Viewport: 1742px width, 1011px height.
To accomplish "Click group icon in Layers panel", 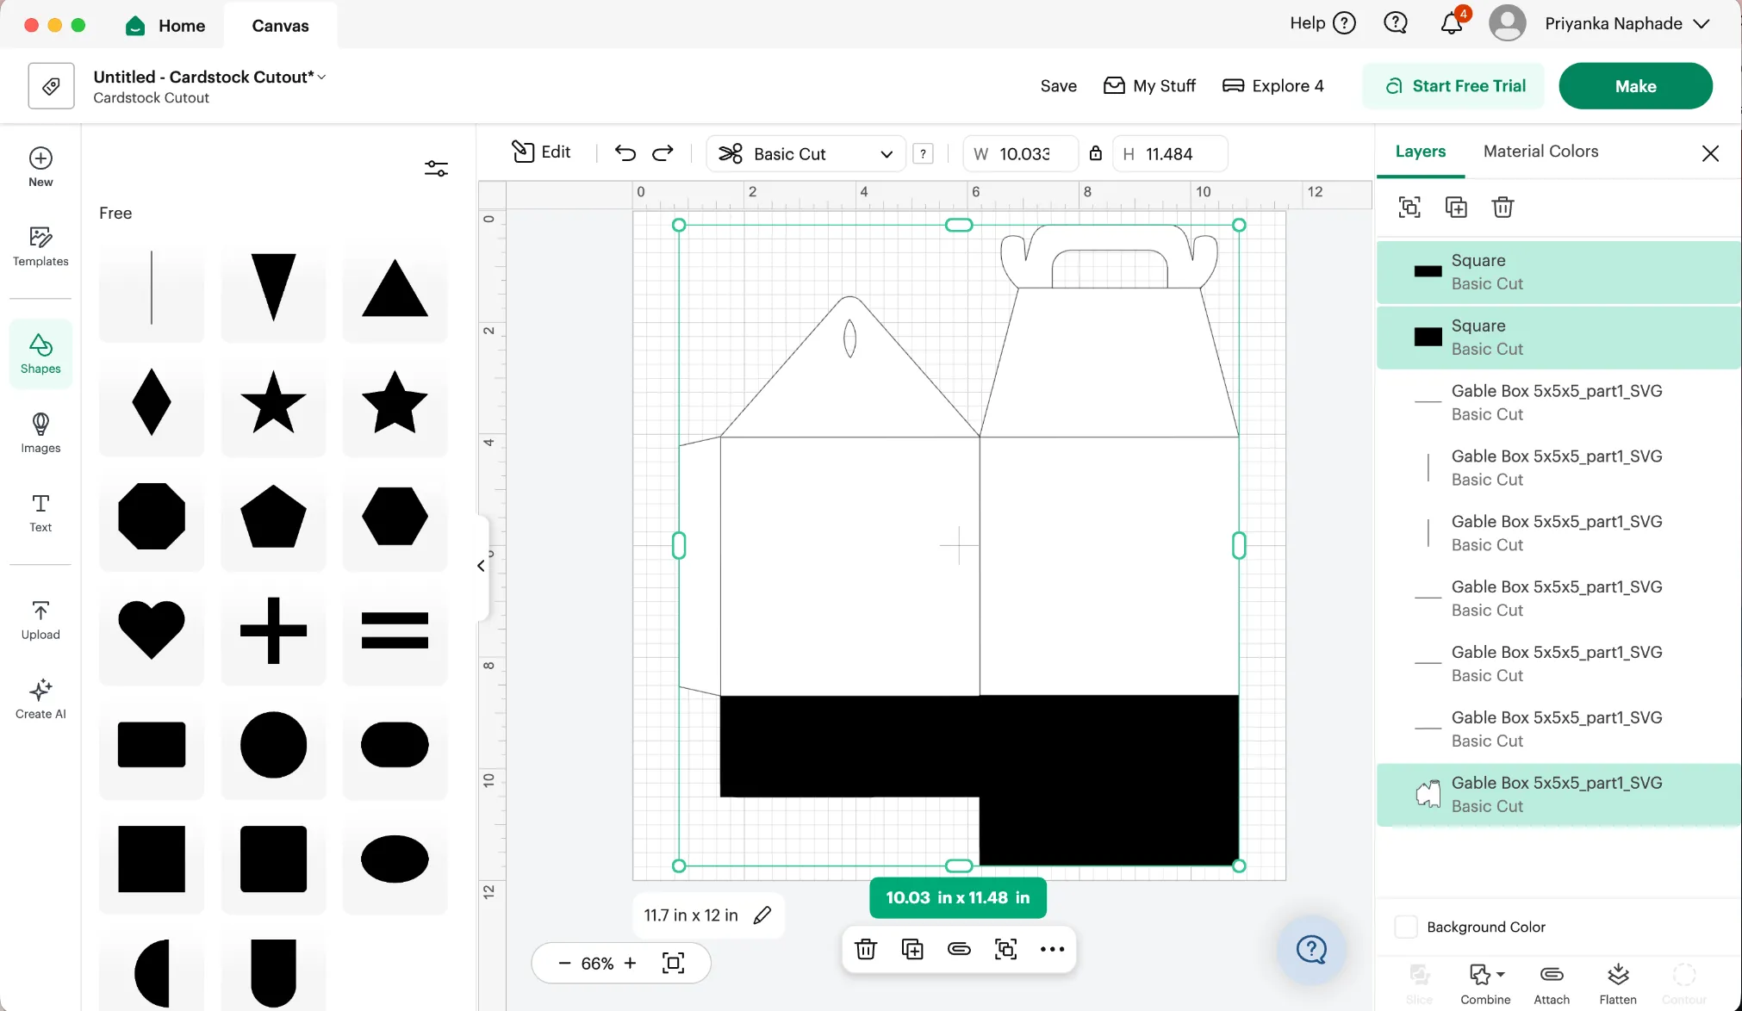I will (1409, 207).
